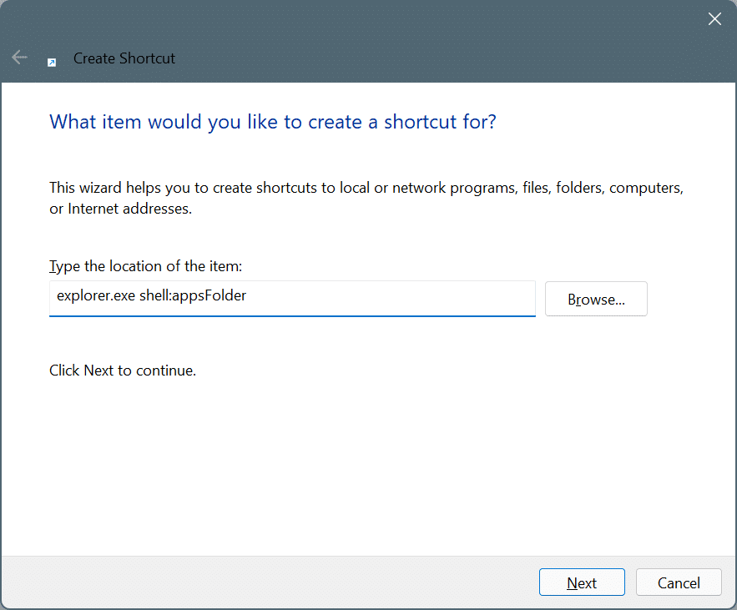Screen dimensions: 737x610
Task: Click the heading asking what item to shortcut
Action: pos(272,121)
